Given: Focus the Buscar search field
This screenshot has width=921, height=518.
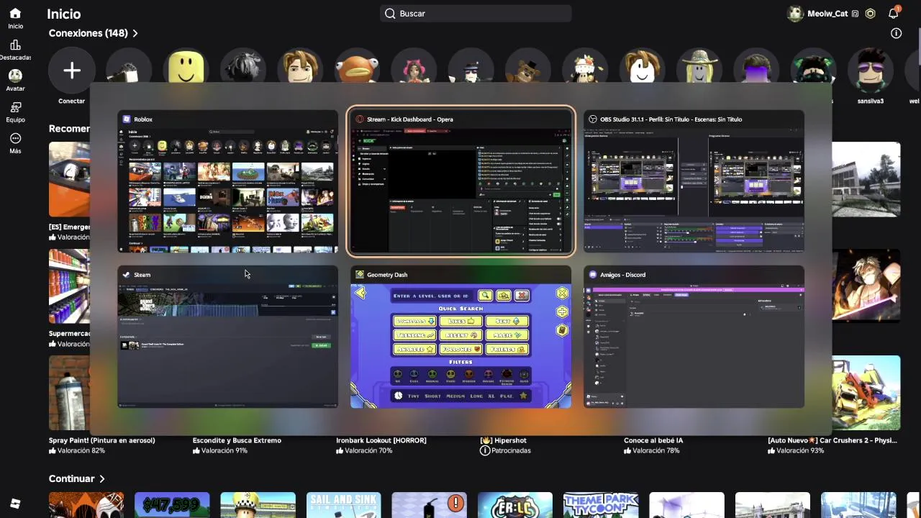Looking at the screenshot, I should tap(476, 14).
